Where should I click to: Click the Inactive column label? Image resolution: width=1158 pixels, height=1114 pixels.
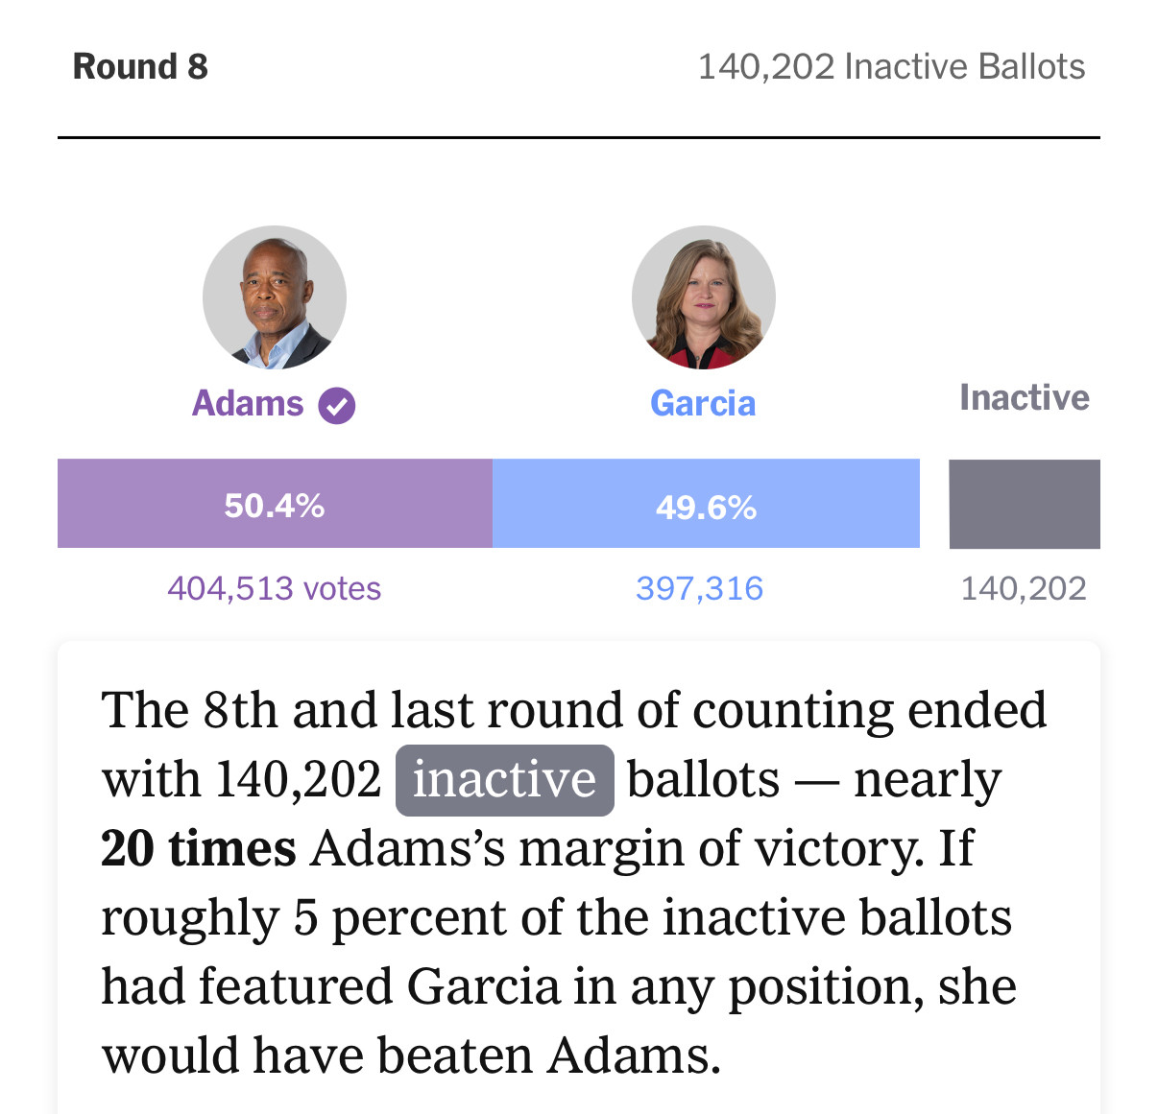tap(1025, 398)
